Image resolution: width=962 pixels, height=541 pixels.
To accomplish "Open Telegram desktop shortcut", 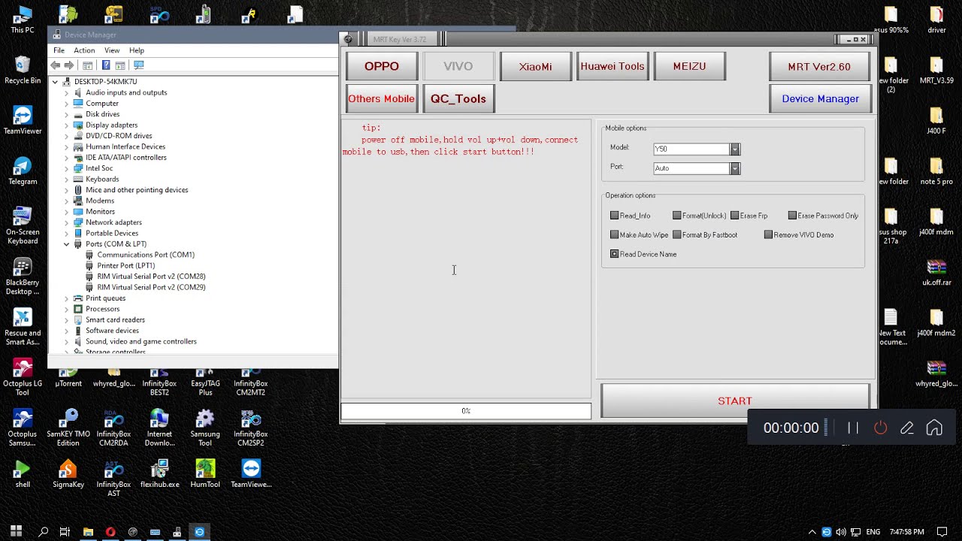I will tap(23, 171).
